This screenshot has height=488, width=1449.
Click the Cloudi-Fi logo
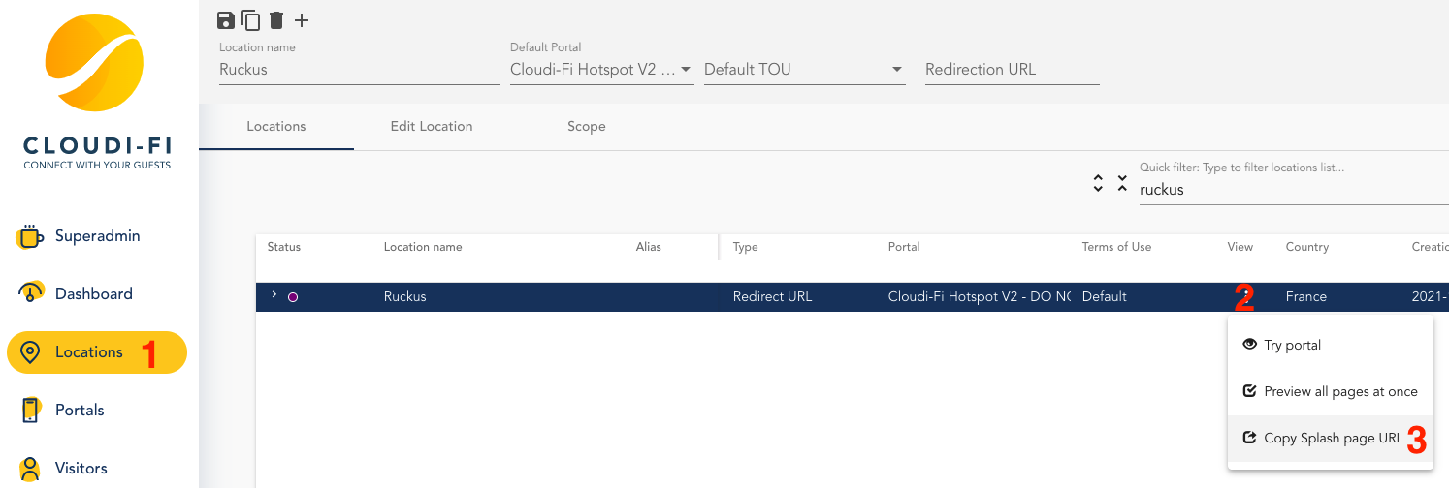pyautogui.click(x=95, y=92)
